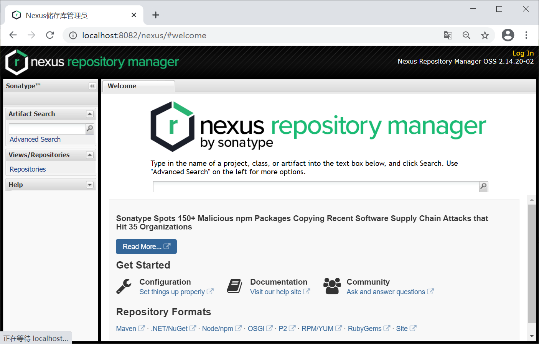Collapse the Artifact Search panel

(89, 114)
